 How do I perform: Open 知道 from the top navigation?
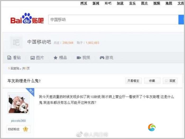[120, 3]
